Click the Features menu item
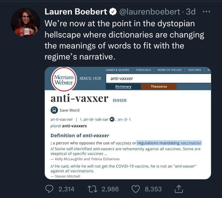 [x=194, y=70]
